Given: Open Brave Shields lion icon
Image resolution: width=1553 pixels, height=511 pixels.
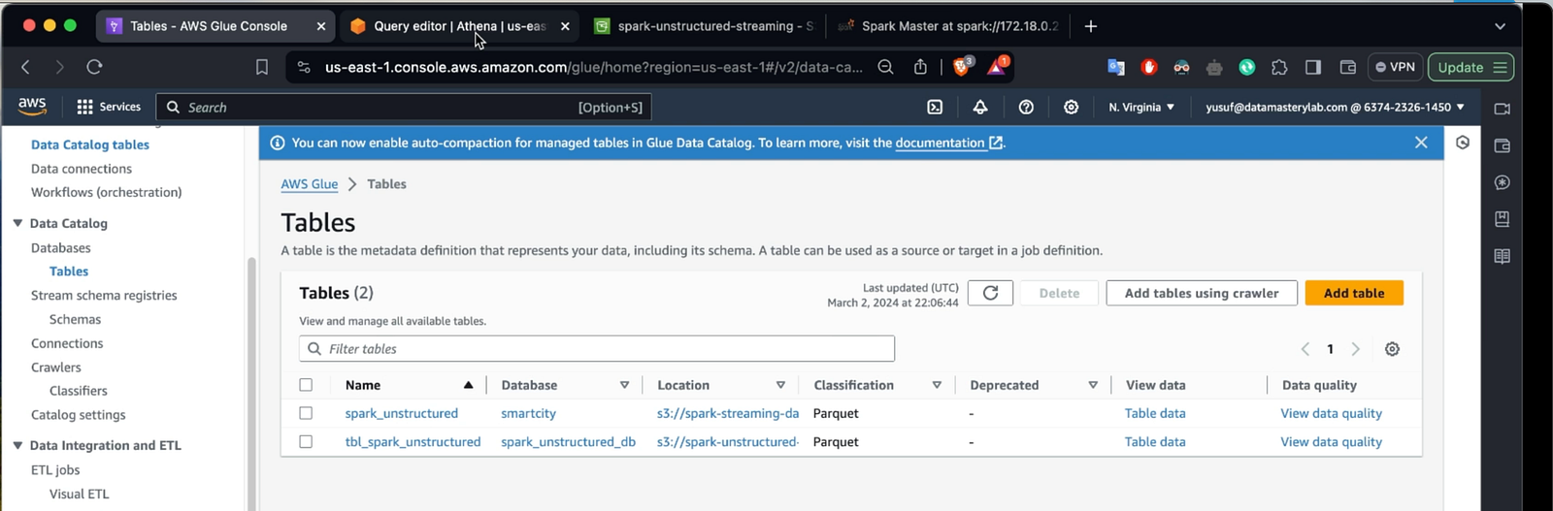Looking at the screenshot, I should (x=962, y=66).
